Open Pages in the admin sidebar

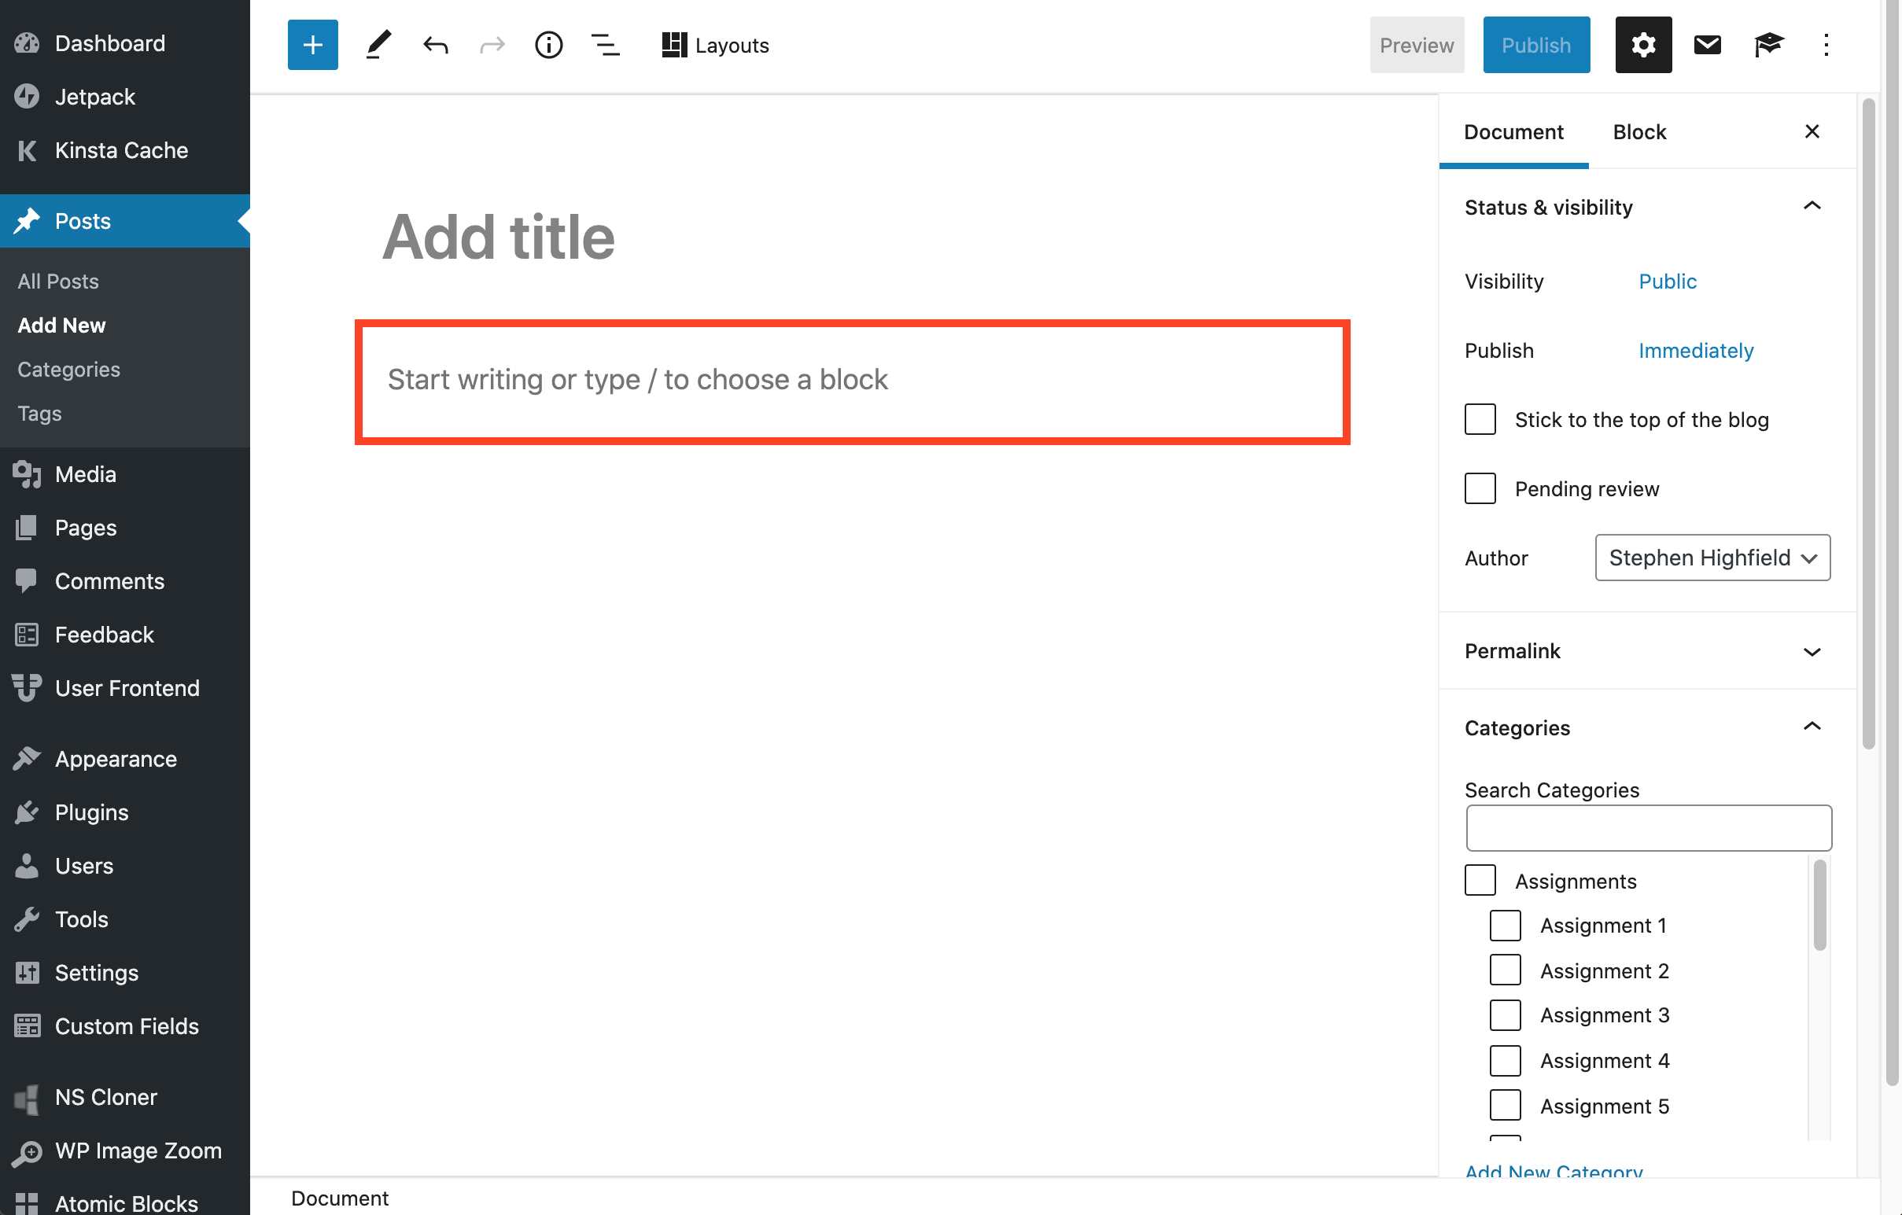[125, 528]
